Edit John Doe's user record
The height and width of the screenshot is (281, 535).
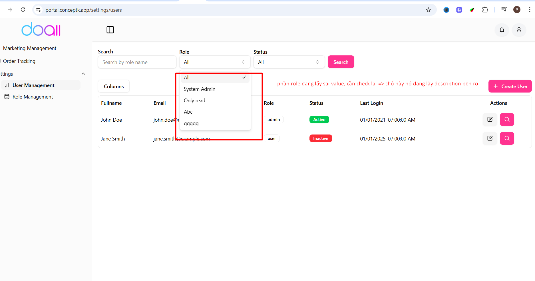coord(490,119)
